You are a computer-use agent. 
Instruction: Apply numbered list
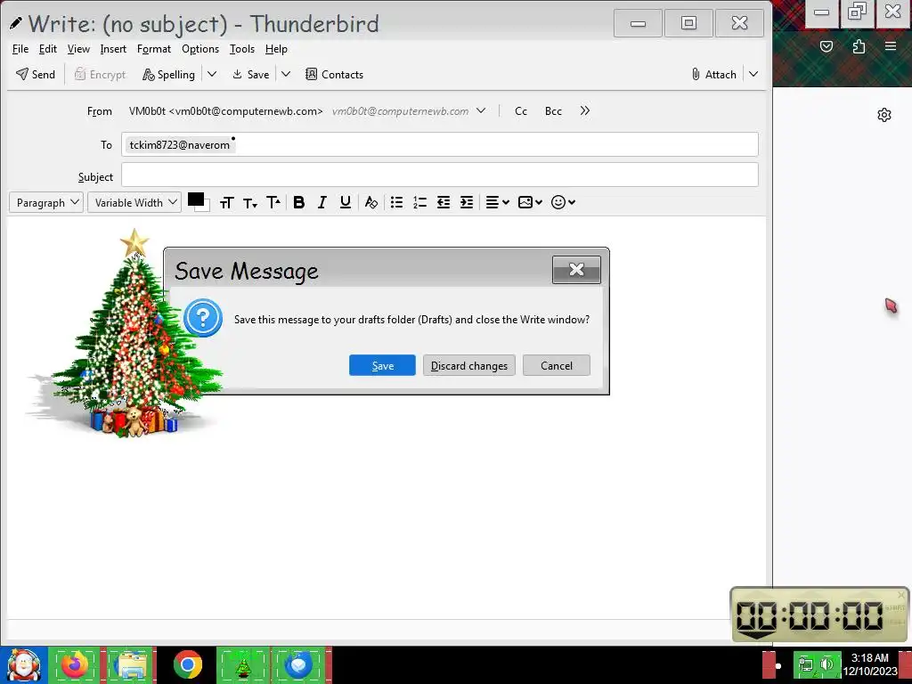[420, 202]
